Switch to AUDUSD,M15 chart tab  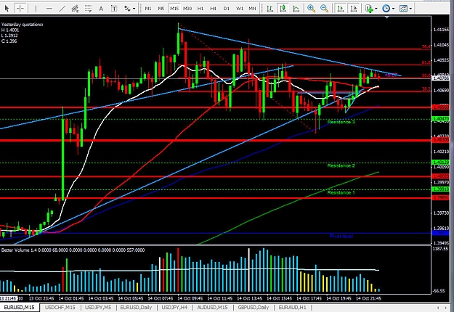212,308
